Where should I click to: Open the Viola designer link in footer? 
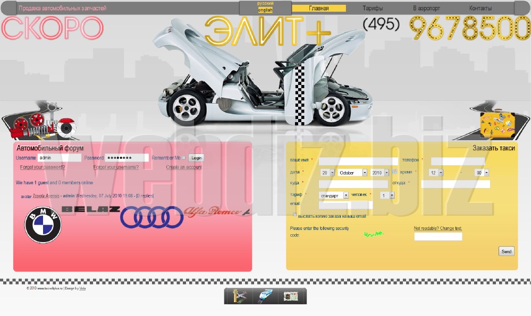point(82,288)
